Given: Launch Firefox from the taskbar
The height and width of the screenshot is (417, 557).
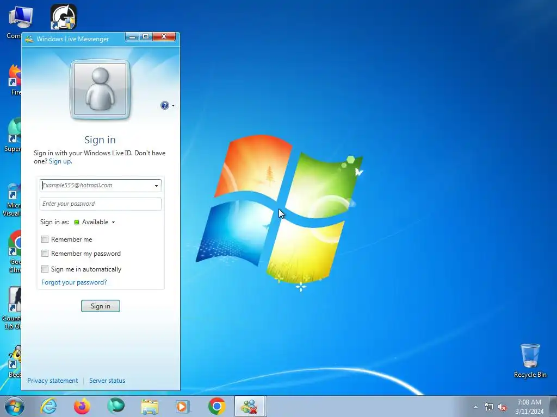Looking at the screenshot, I should [x=82, y=406].
